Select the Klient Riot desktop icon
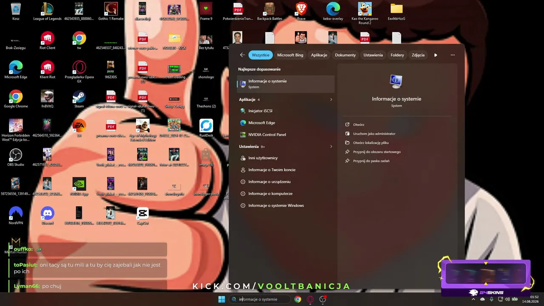544x306 pixels. (47, 70)
